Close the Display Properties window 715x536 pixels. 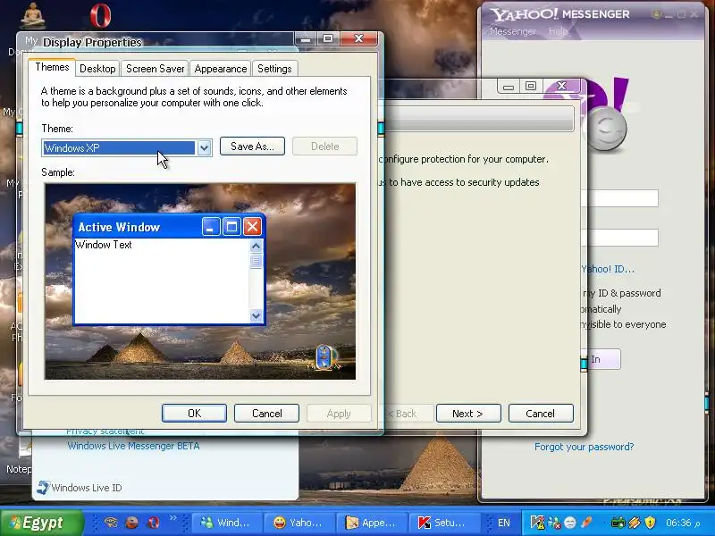click(x=359, y=38)
